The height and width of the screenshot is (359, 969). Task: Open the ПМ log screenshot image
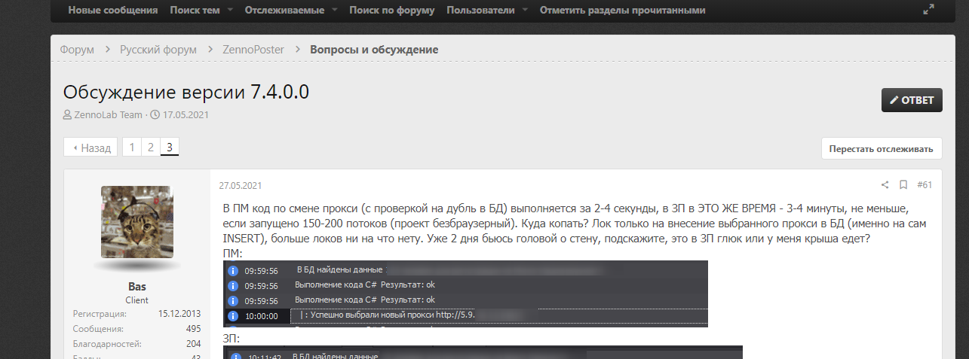[465, 294]
